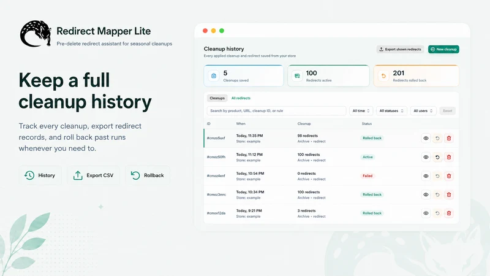
Task: Open the All statuses filter dropdown
Action: click(391, 111)
